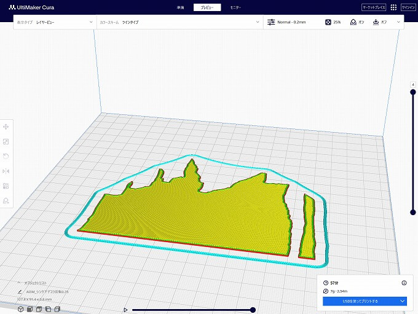The image size is (418, 314).
Task: Click the vertical layer slider upper handle
Action: coord(412,93)
